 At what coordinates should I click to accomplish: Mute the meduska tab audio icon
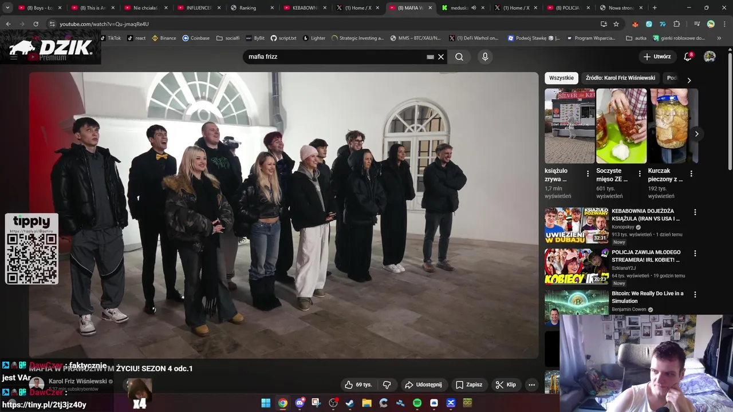pyautogui.click(x=473, y=8)
